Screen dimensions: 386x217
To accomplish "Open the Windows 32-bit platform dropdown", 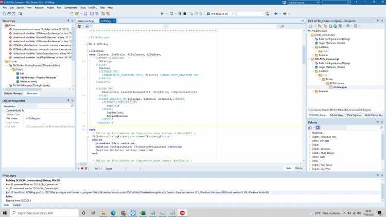I will coord(220,14).
